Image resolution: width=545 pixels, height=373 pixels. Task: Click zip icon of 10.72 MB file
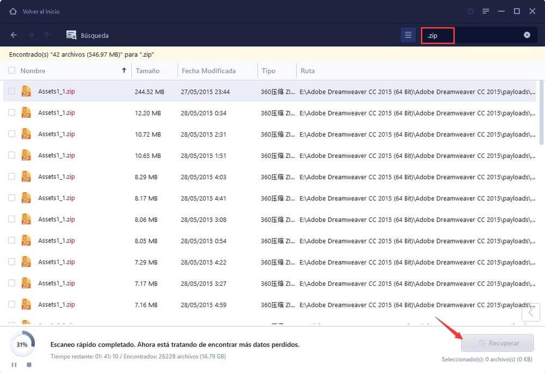pos(26,134)
